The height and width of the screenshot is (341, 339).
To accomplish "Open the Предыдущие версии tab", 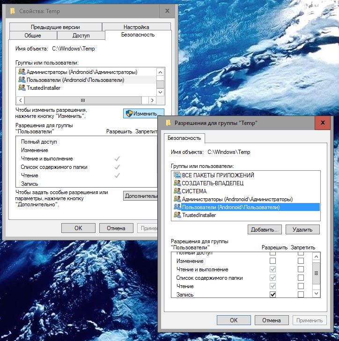I will click(55, 27).
